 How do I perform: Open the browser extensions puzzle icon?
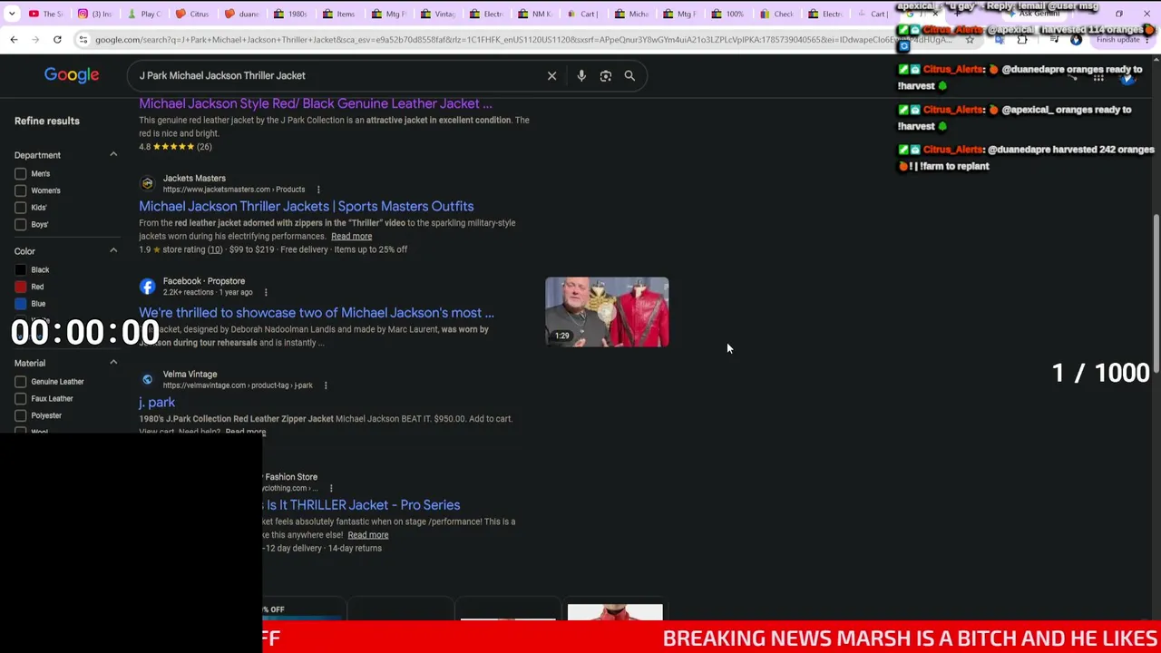[x=1022, y=40]
